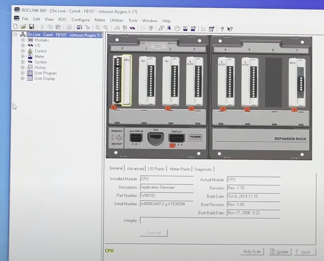Select the On Line Com4 FB107 tree root
Image resolution: width=324 pixels, height=261 pixels.
click(64, 35)
